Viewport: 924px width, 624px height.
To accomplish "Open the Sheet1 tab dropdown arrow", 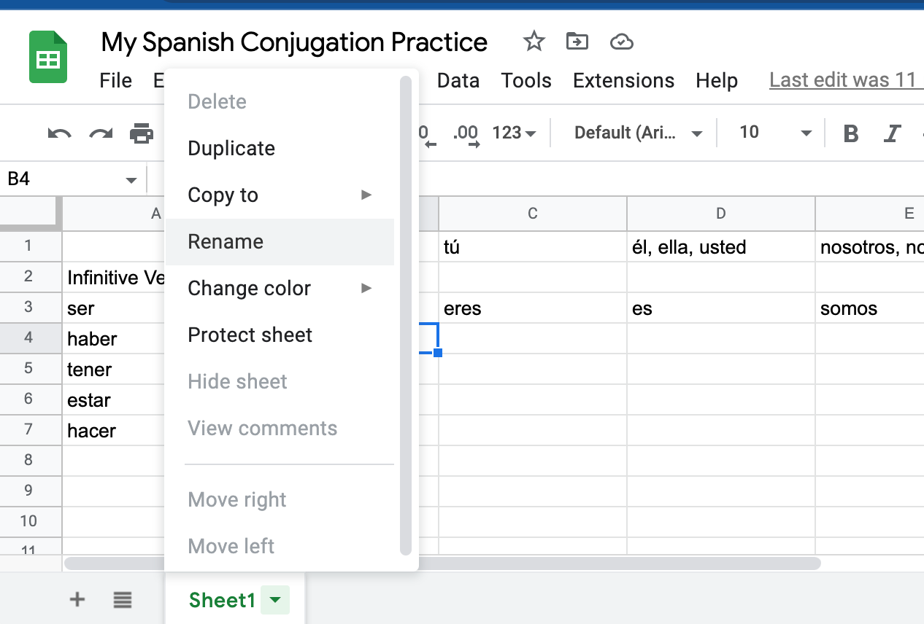I will [274, 600].
